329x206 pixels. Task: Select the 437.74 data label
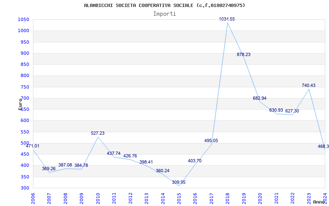click(114, 153)
